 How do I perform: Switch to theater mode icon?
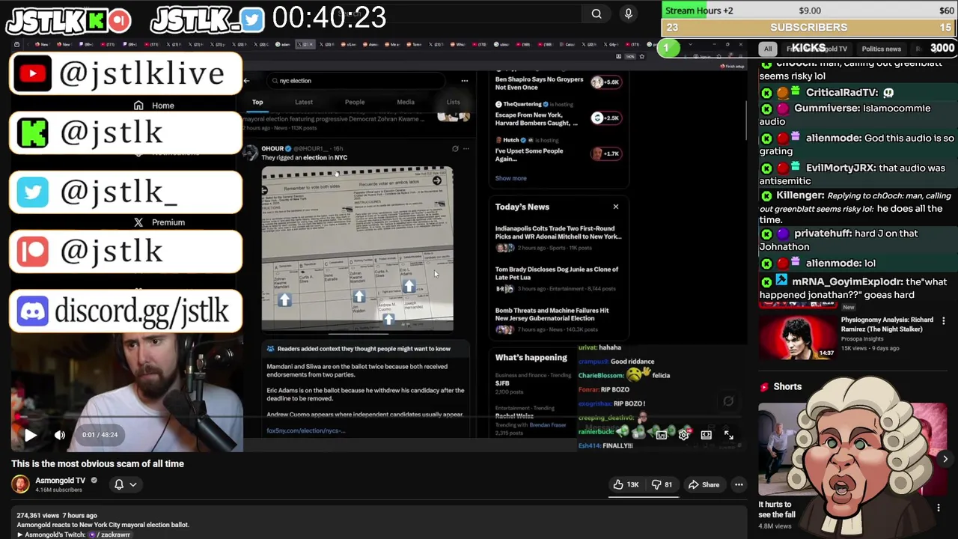point(706,435)
